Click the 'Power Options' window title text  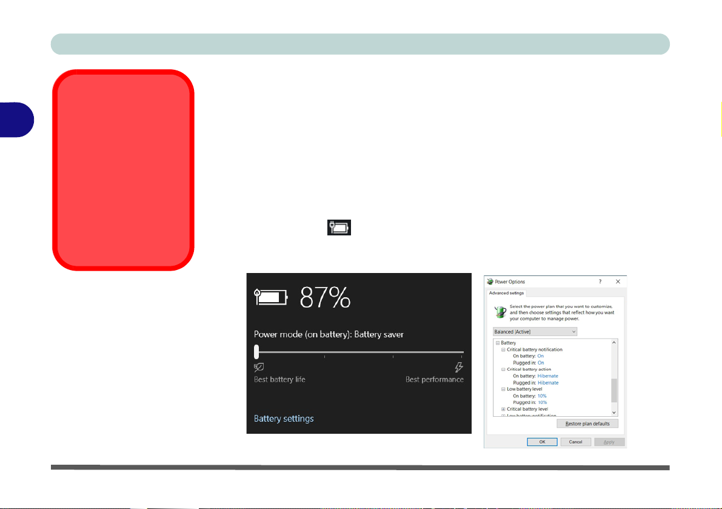(x=510, y=281)
